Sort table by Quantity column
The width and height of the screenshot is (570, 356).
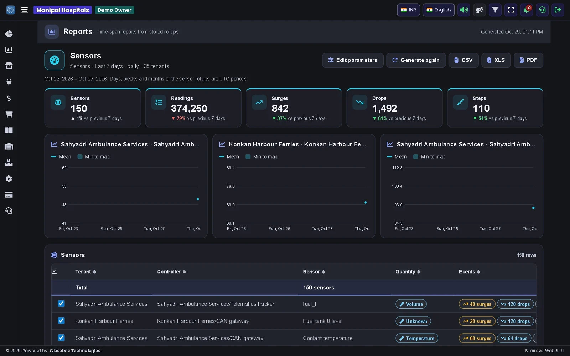tap(408, 272)
